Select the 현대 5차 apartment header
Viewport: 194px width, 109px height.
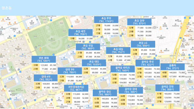point(70,71)
